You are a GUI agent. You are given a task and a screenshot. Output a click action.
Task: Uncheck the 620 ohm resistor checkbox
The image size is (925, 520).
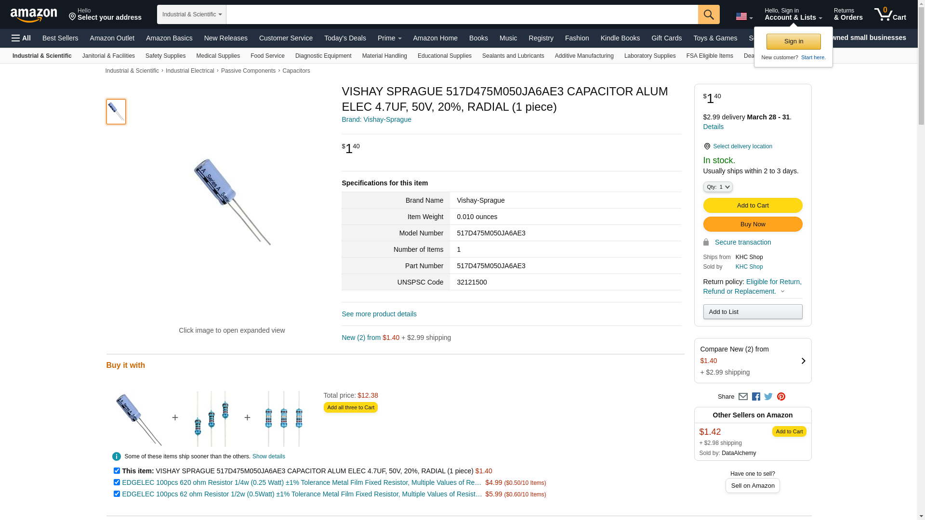pyautogui.click(x=117, y=482)
